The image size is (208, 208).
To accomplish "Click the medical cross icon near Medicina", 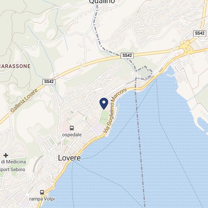I will pyautogui.click(x=6, y=155).
